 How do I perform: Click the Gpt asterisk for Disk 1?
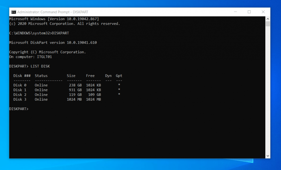119,89
